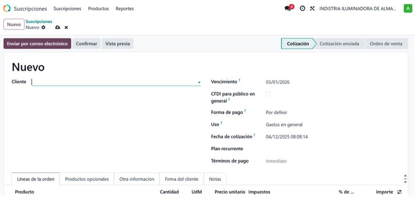
Task: Open the developer tools wrench icon
Action: pos(312,9)
